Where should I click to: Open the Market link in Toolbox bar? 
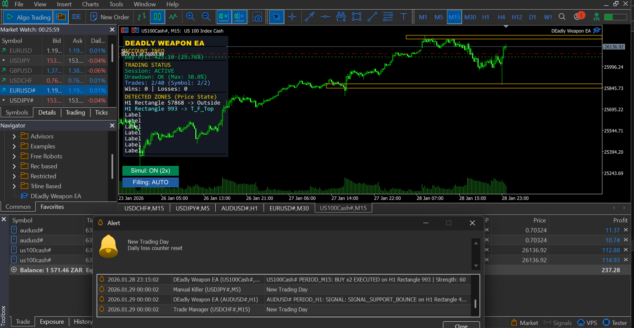pyautogui.click(x=525, y=323)
